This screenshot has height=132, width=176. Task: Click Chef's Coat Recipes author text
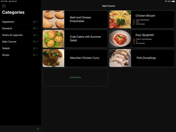click(x=144, y=39)
